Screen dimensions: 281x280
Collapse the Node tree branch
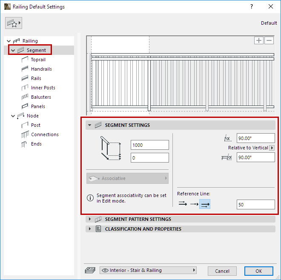click(x=13, y=116)
